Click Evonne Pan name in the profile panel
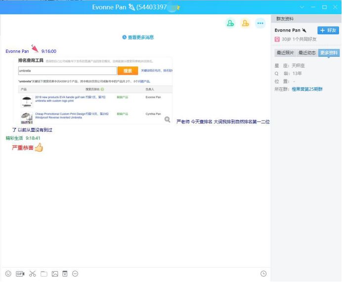The image size is (342, 282). coord(288,30)
